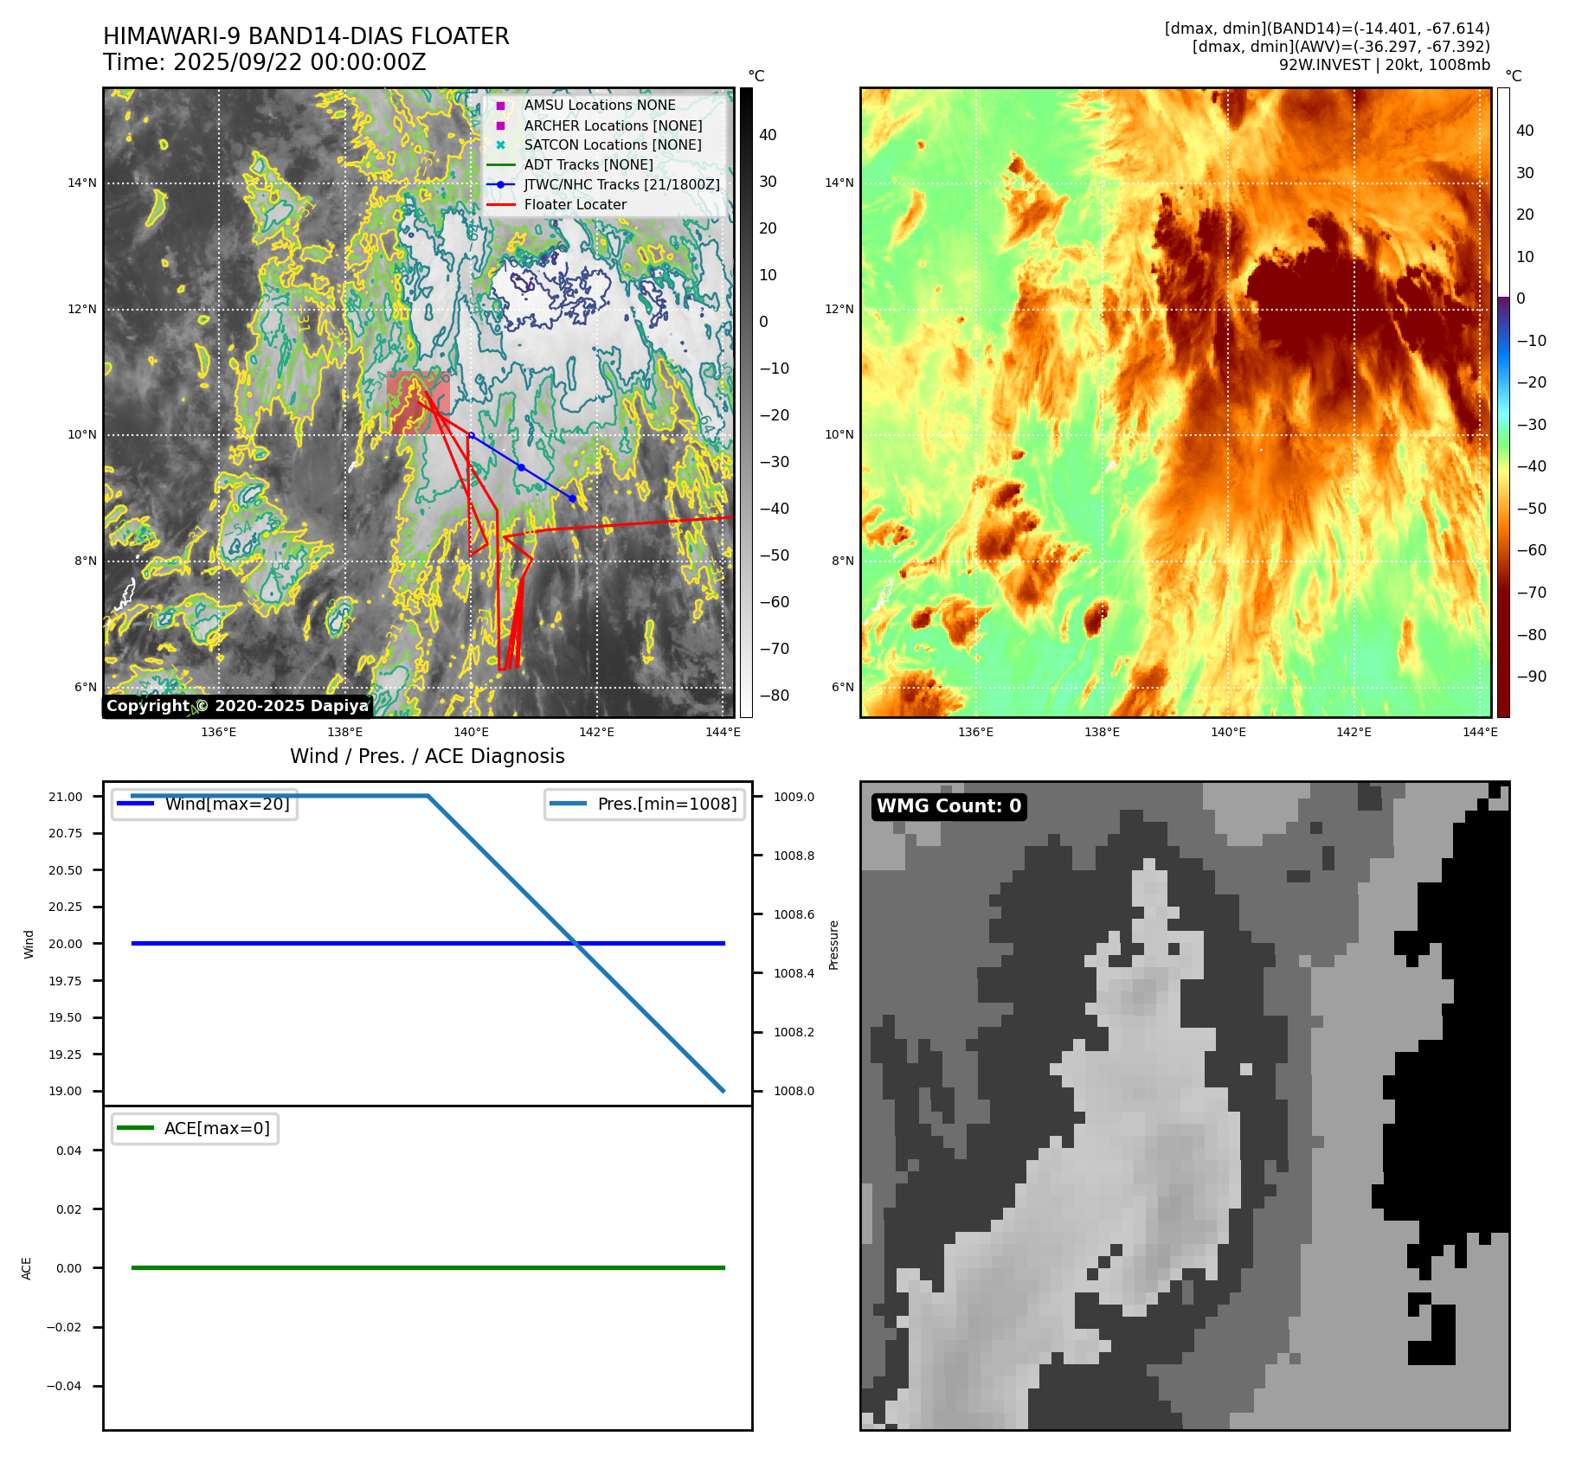Screen dimensions: 1569x1462
Task: Click the green ACE line at 0.00
Action: (428, 1268)
